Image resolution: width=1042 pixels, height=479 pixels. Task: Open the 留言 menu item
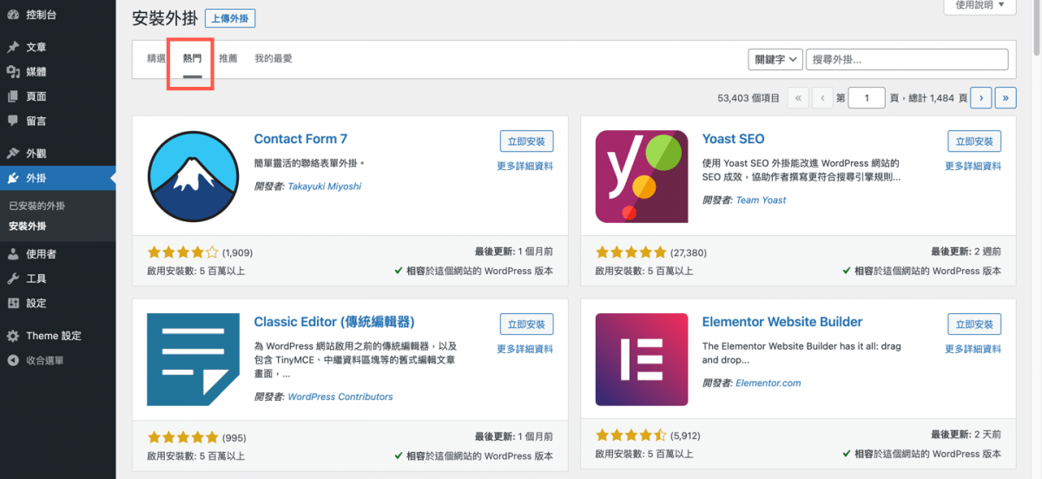point(57,121)
